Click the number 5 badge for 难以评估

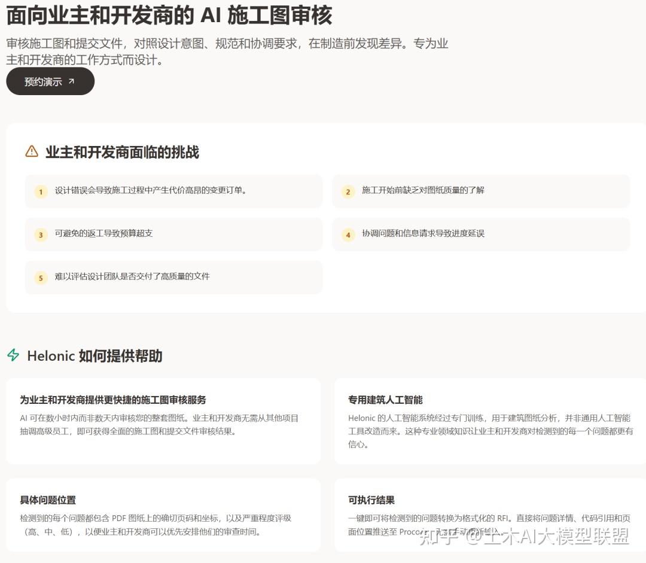point(41,278)
